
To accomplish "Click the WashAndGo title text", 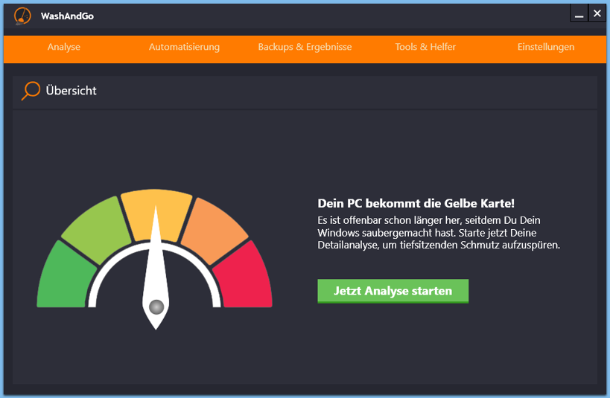I will pyautogui.click(x=67, y=16).
